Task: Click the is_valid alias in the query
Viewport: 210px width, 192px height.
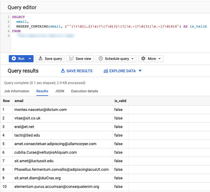Action: tap(198, 26)
